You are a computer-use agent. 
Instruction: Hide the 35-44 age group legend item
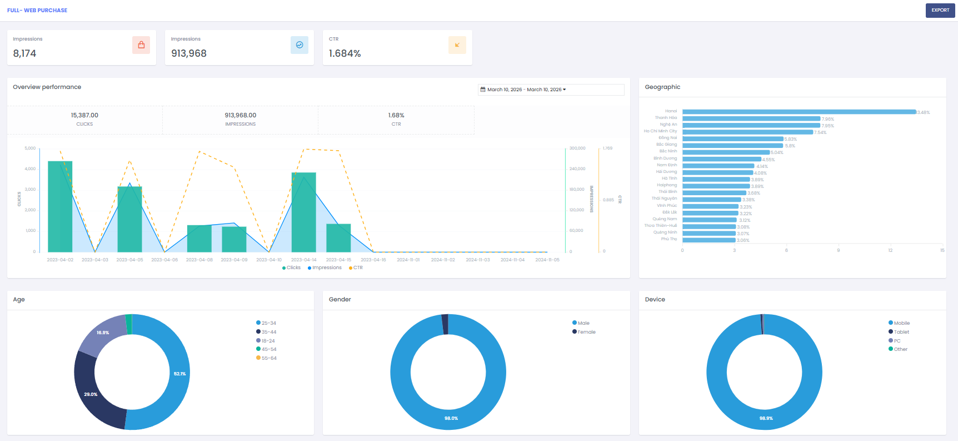[266, 332]
